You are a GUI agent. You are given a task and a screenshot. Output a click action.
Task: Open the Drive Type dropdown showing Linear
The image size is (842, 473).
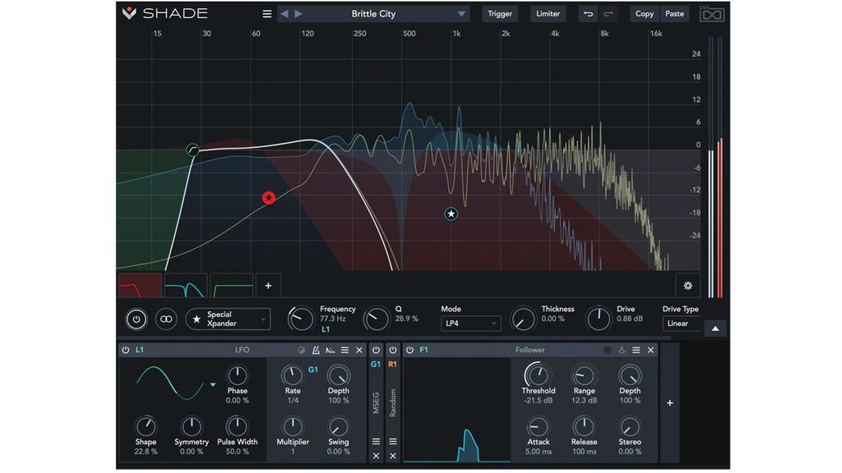point(682,324)
